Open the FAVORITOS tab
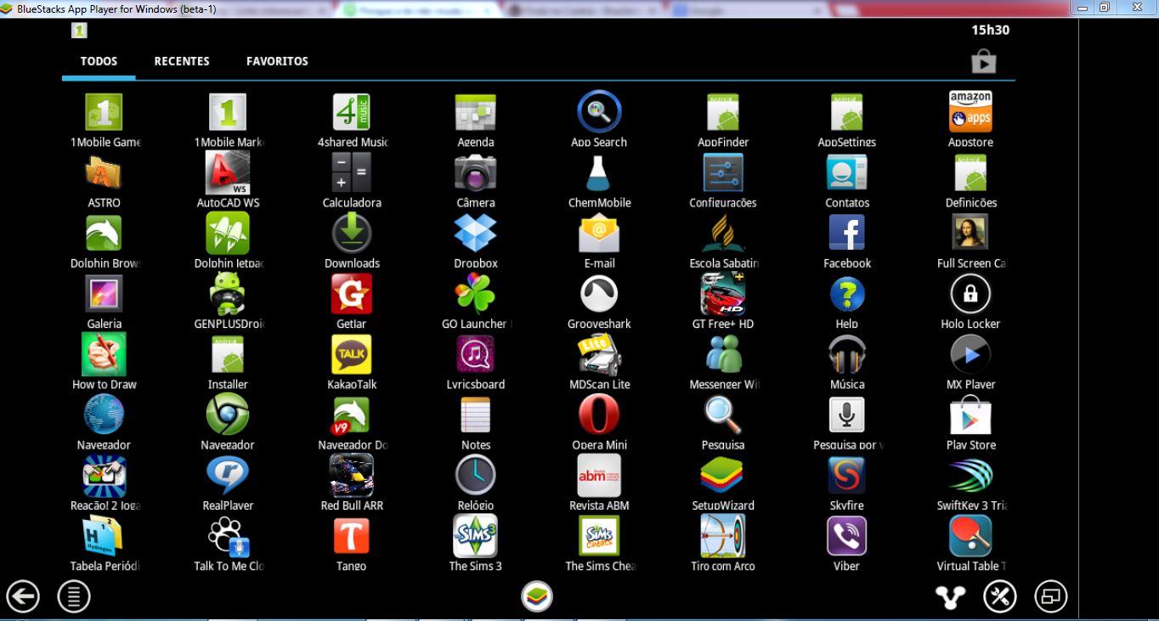1159x621 pixels. coord(277,61)
